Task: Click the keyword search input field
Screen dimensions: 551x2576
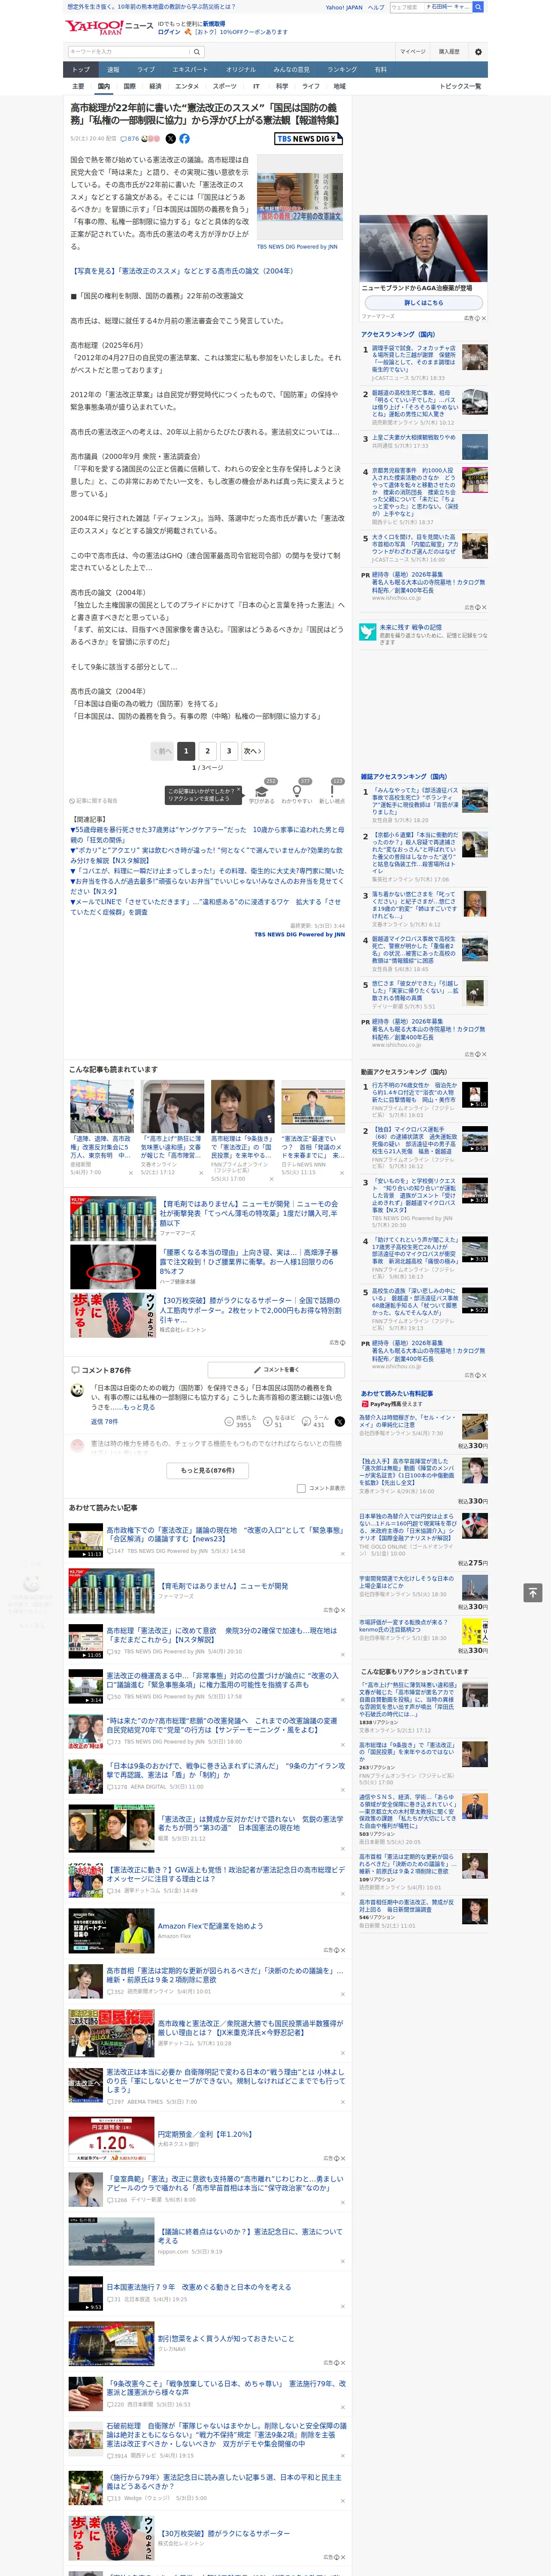Action: point(129,52)
